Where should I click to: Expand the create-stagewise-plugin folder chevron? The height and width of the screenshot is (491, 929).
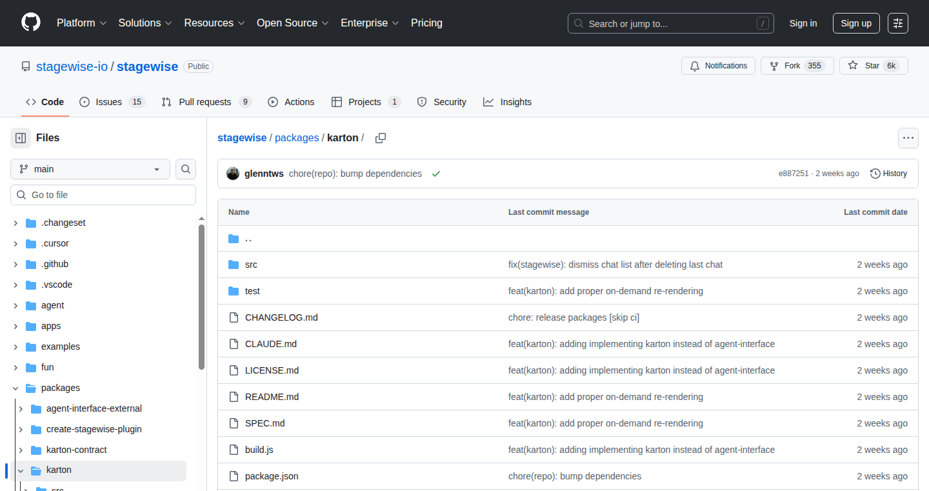point(21,429)
